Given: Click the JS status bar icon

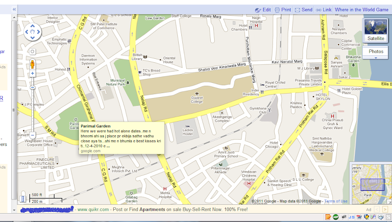Looking at the screenshot, I should pos(351,217).
